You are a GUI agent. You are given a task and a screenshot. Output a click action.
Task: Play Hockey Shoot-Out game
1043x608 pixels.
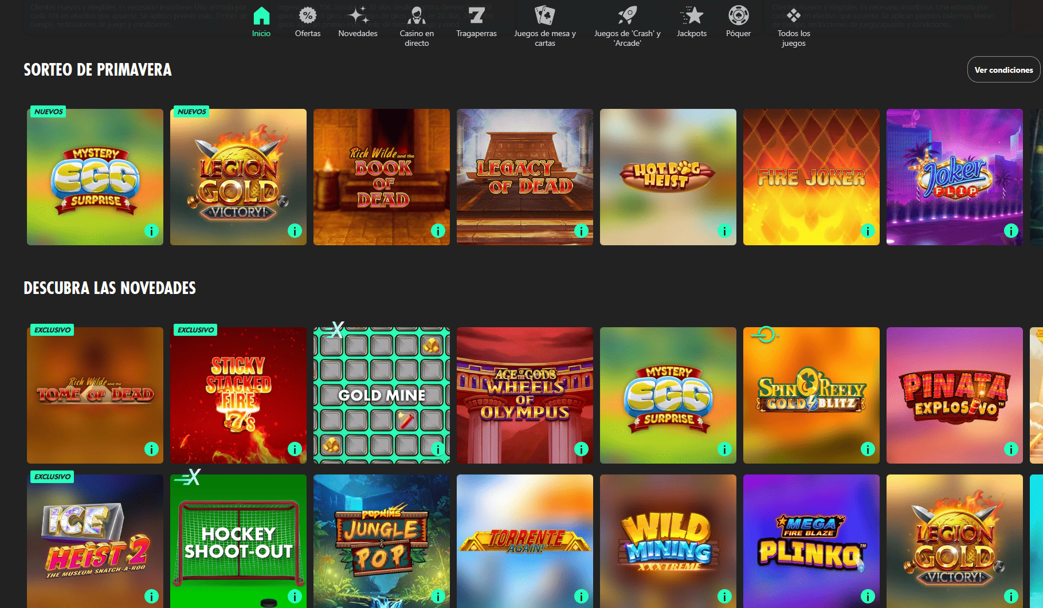pyautogui.click(x=238, y=541)
